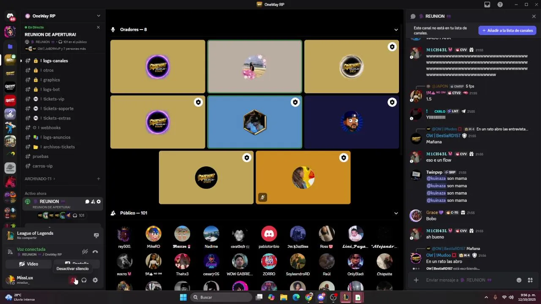Add channel to ARCHIVADO-T1 with plus
The width and height of the screenshot is (541, 304).
point(98,179)
